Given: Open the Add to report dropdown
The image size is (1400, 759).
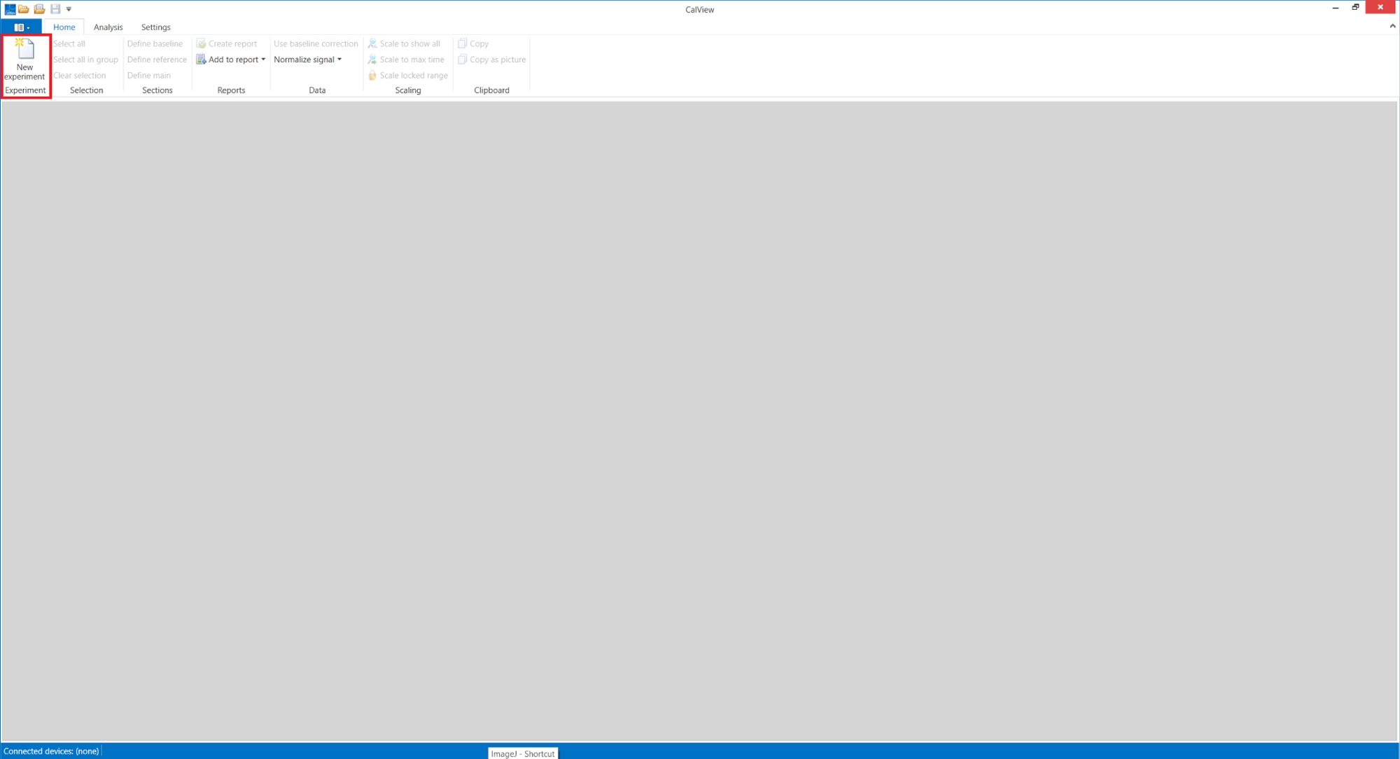Looking at the screenshot, I should 263,60.
